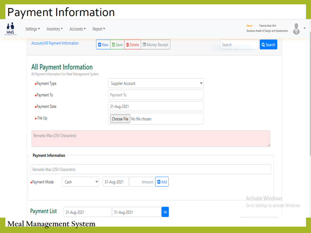Open the Inventory menu
Viewport: 311px width, 233px height.
coord(54,29)
